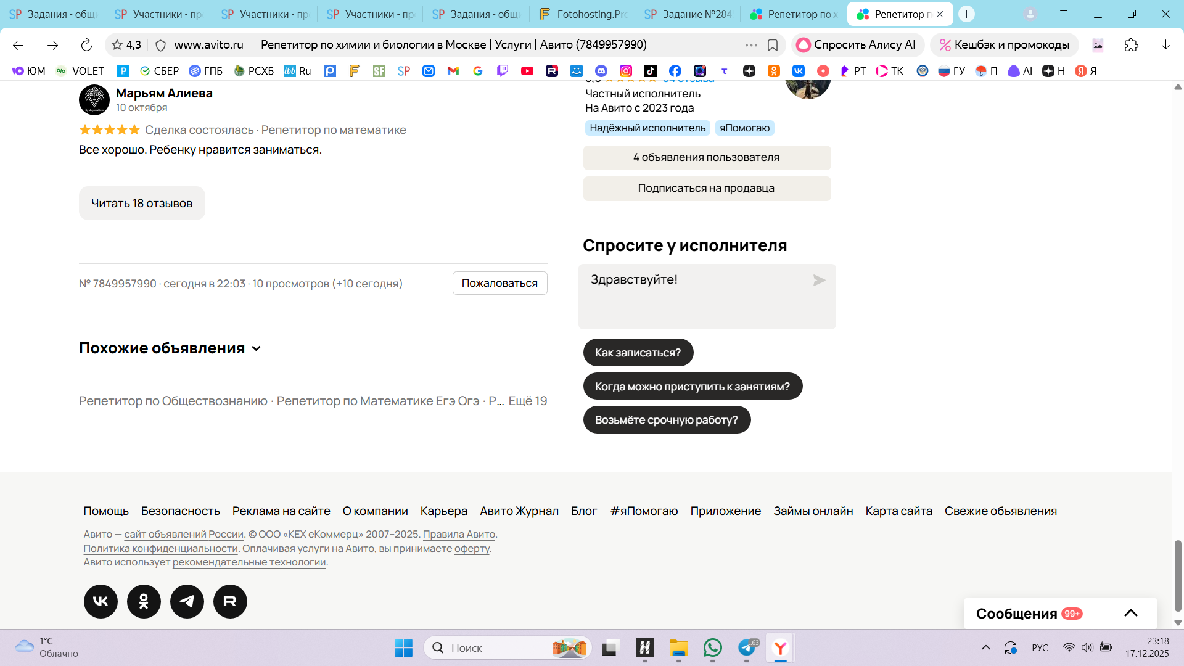This screenshot has width=1184, height=666.
Task: Show hidden system tray icons
Action: [x=985, y=647]
